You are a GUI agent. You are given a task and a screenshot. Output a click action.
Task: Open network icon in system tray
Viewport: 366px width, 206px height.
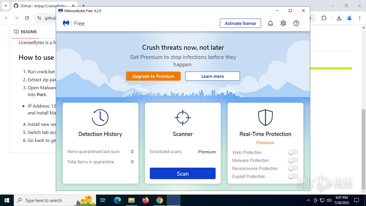tap(322, 200)
